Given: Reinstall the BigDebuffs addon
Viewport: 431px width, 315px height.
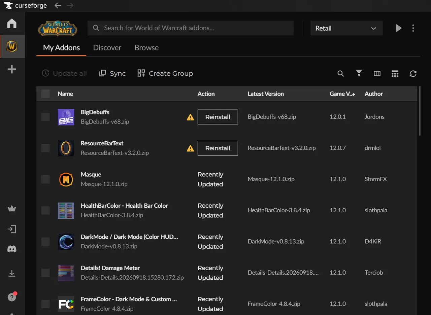Looking at the screenshot, I should [x=218, y=117].
